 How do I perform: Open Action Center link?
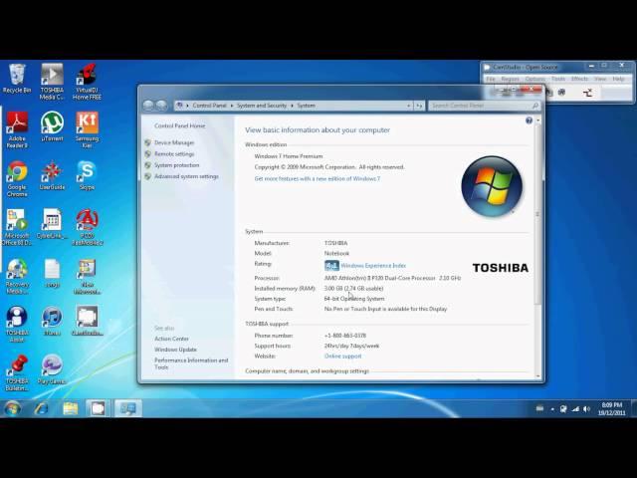[x=171, y=339]
